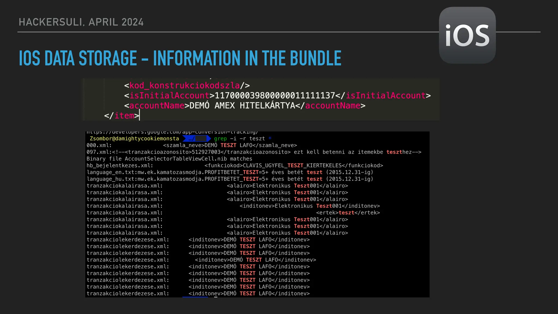The width and height of the screenshot is (558, 314).
Task: Click the partially visible developers.google.com URL
Action: click(x=172, y=133)
